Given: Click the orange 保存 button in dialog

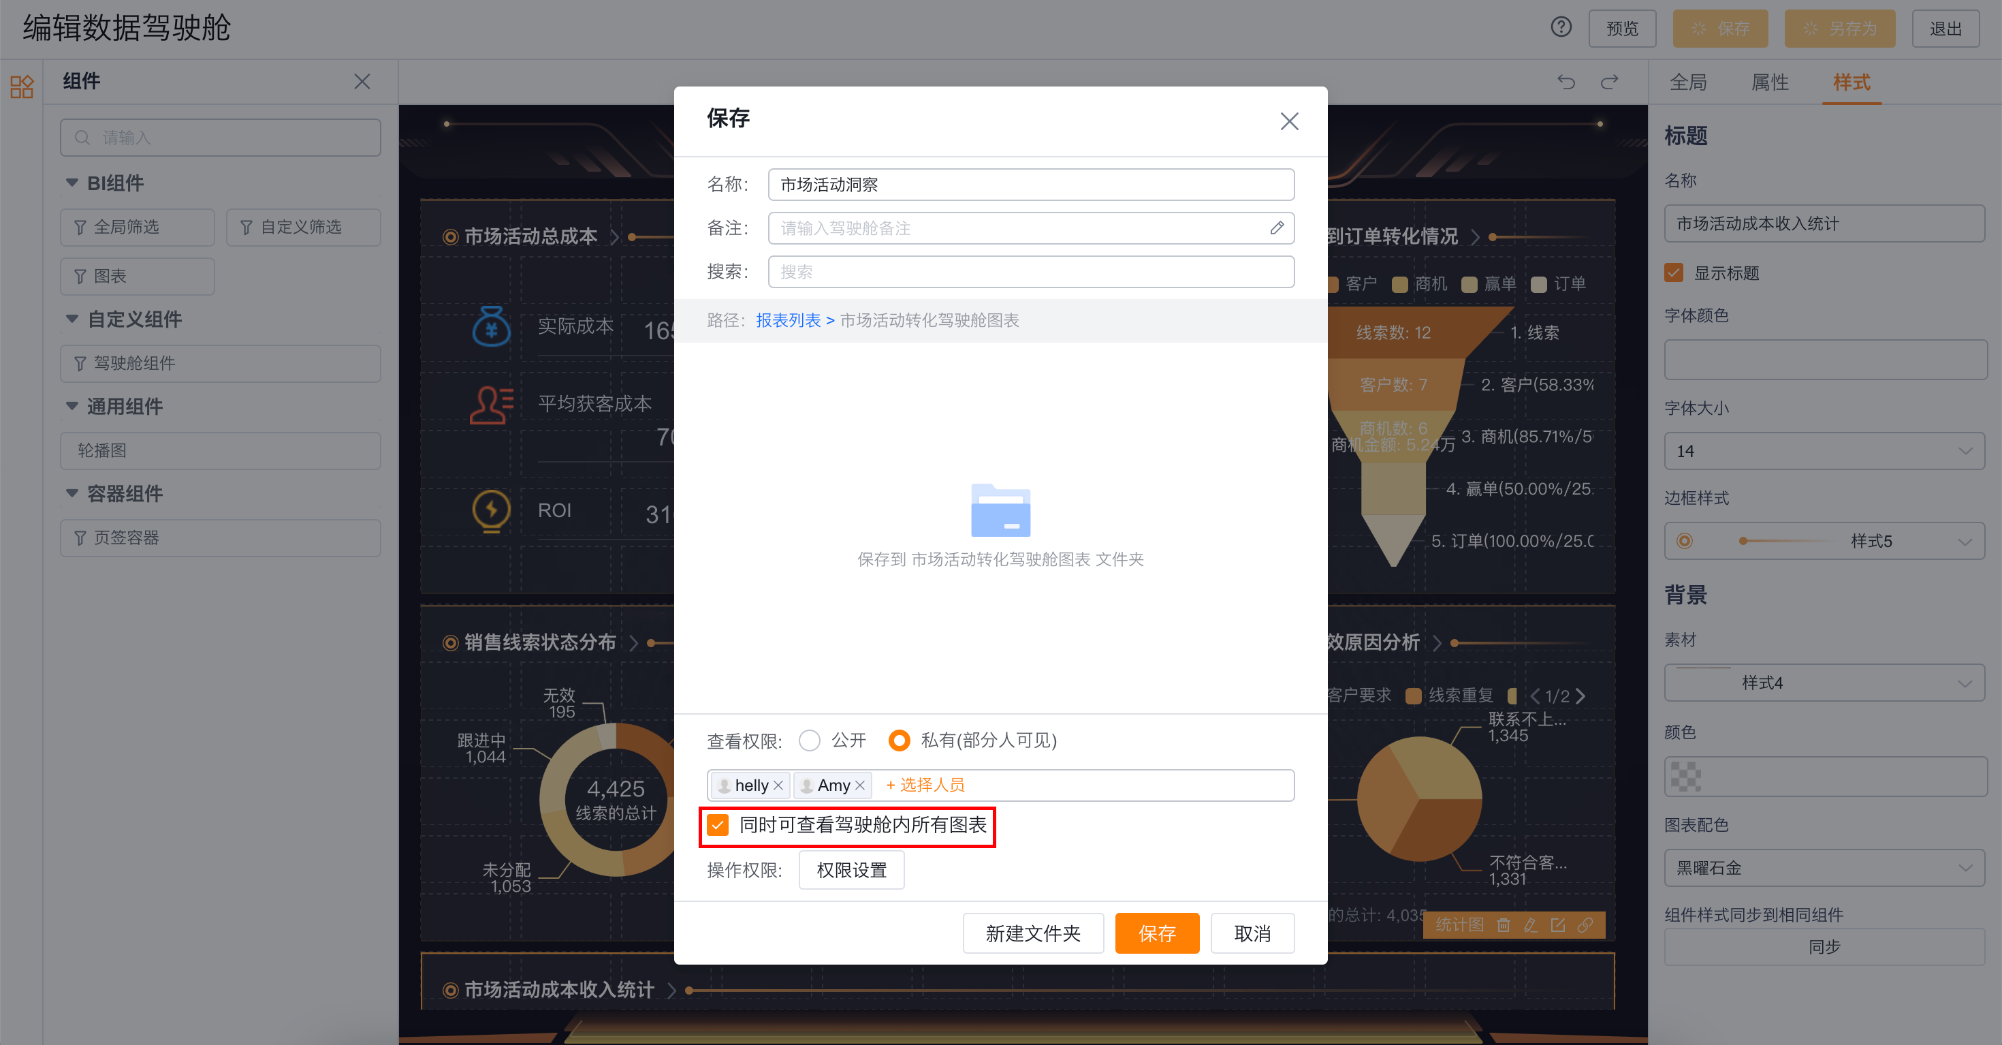Looking at the screenshot, I should [1156, 933].
